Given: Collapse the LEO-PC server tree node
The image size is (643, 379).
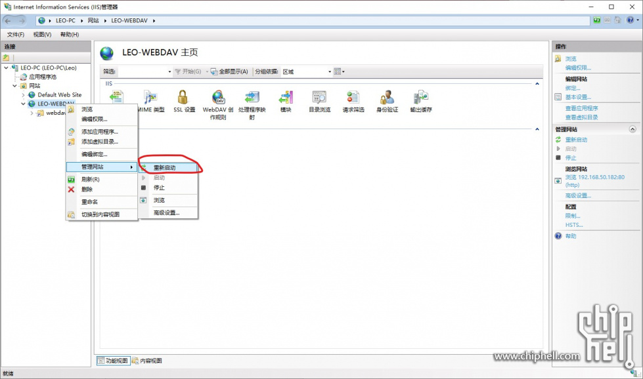Looking at the screenshot, I should pyautogui.click(x=7, y=68).
